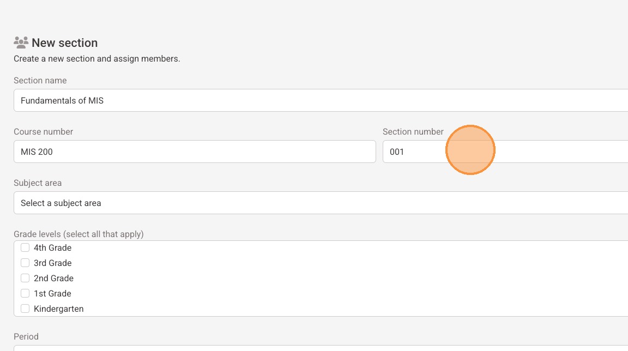628x351 pixels.
Task: Click the New section heading text
Action: [65, 43]
